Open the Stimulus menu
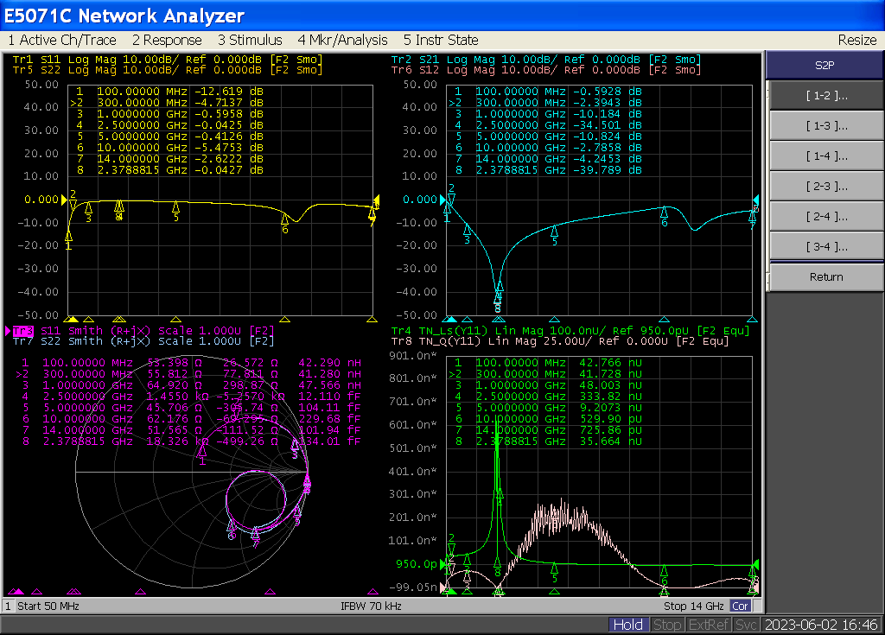 (x=250, y=40)
